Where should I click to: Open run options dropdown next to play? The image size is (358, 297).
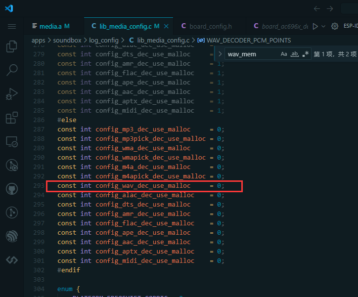323,27
